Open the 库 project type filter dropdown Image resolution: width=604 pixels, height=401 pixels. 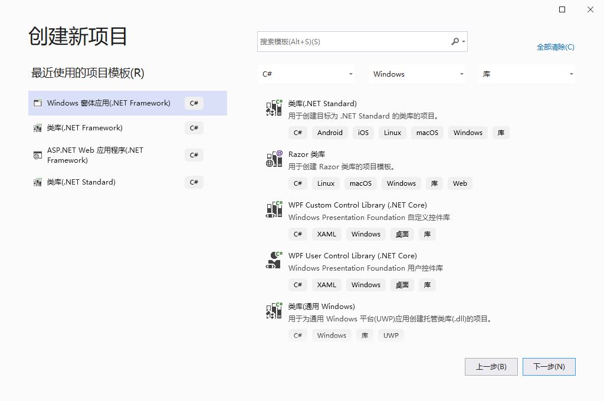(x=527, y=74)
